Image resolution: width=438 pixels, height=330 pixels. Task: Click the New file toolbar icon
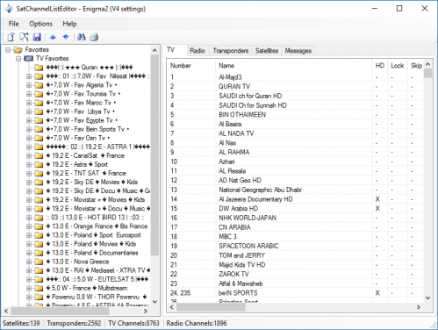point(11,37)
